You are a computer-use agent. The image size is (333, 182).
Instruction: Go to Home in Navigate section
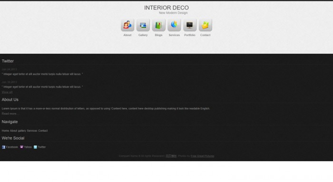[5, 131]
